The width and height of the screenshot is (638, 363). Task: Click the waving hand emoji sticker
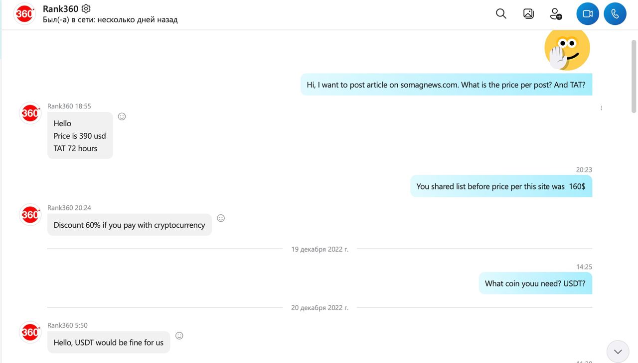point(567,49)
